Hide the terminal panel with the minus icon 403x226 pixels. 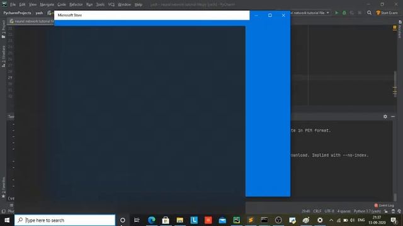click(393, 116)
